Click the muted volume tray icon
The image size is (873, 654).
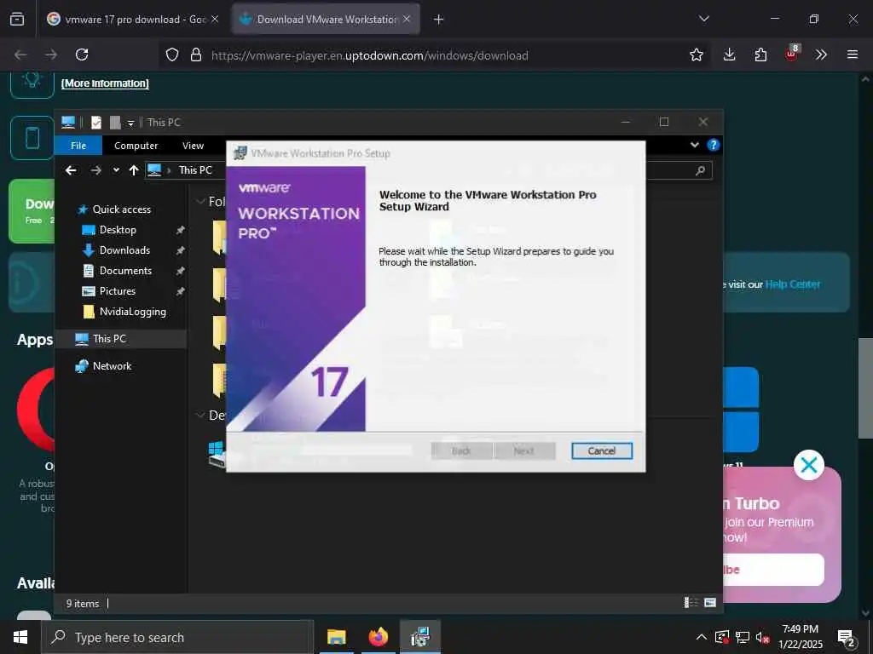pyautogui.click(x=762, y=637)
